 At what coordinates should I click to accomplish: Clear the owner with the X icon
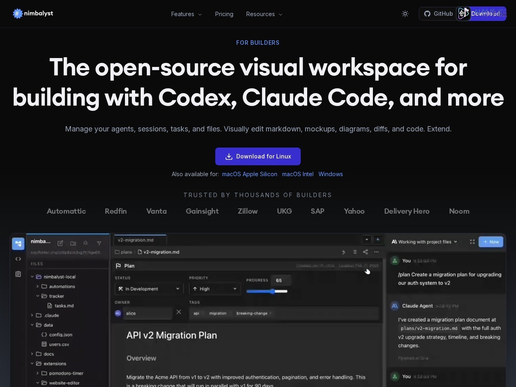pyautogui.click(x=179, y=312)
